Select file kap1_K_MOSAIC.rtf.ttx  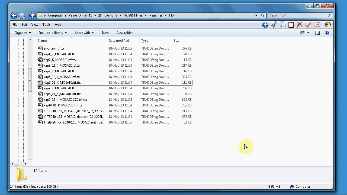pyautogui.click(x=60, y=54)
